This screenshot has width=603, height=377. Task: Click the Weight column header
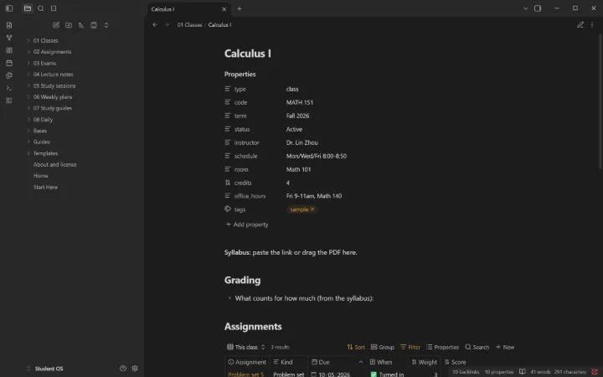424,362
